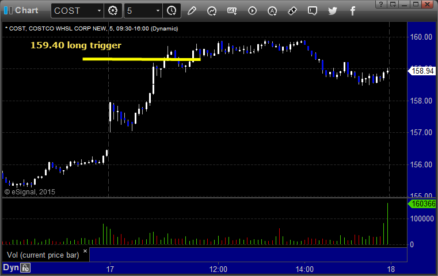Maximize the chart window

416,4
